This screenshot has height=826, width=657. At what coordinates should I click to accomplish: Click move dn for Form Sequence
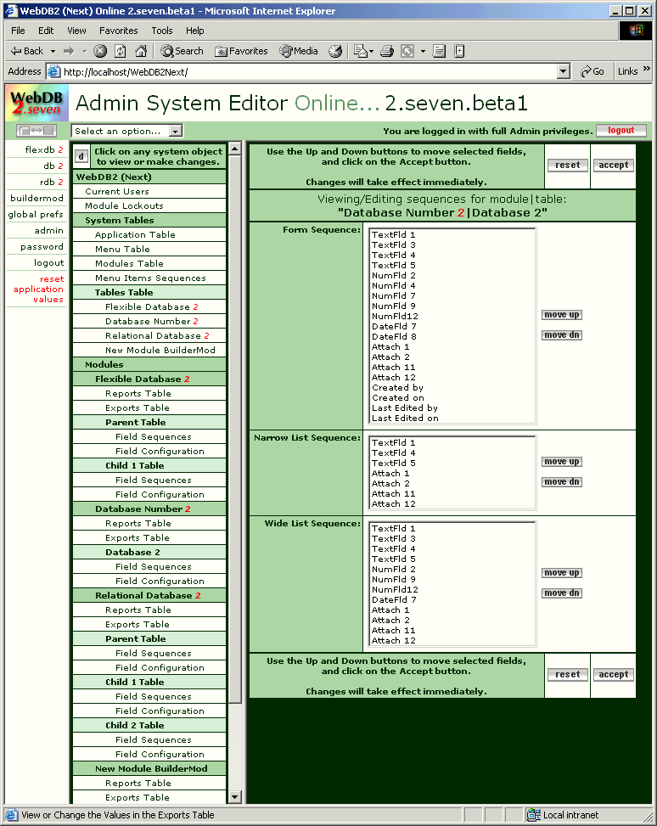[x=562, y=335]
